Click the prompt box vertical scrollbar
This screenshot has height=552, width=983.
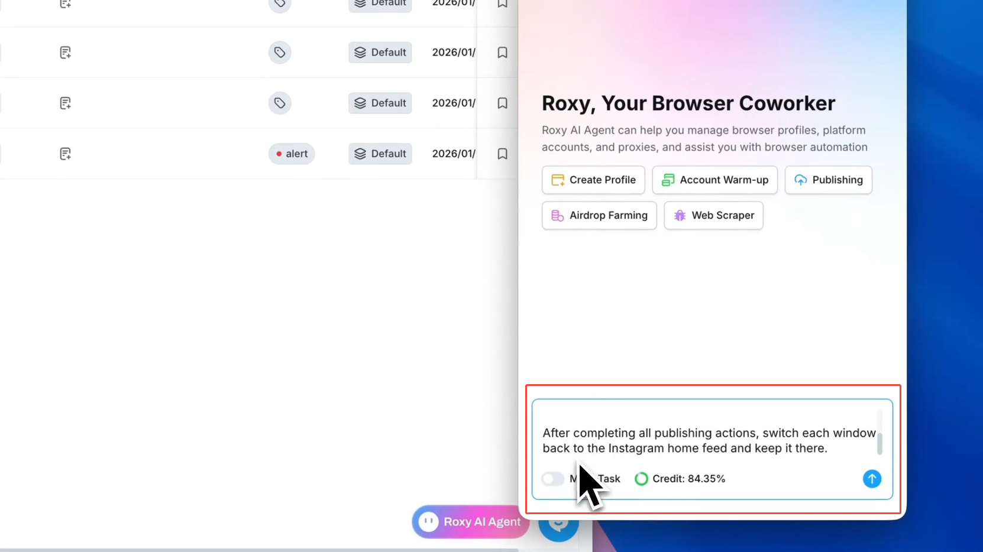[879, 443]
